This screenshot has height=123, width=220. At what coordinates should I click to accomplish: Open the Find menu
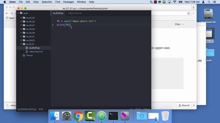[58, 2]
